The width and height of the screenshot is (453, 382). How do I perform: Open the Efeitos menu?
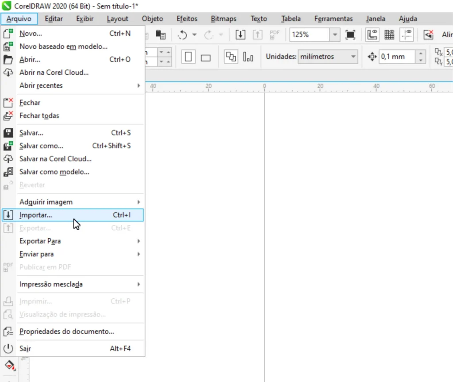187,19
